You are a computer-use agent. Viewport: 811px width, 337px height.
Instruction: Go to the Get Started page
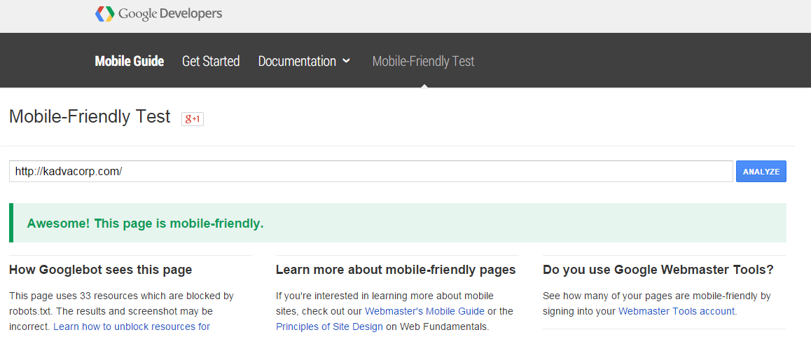[211, 61]
